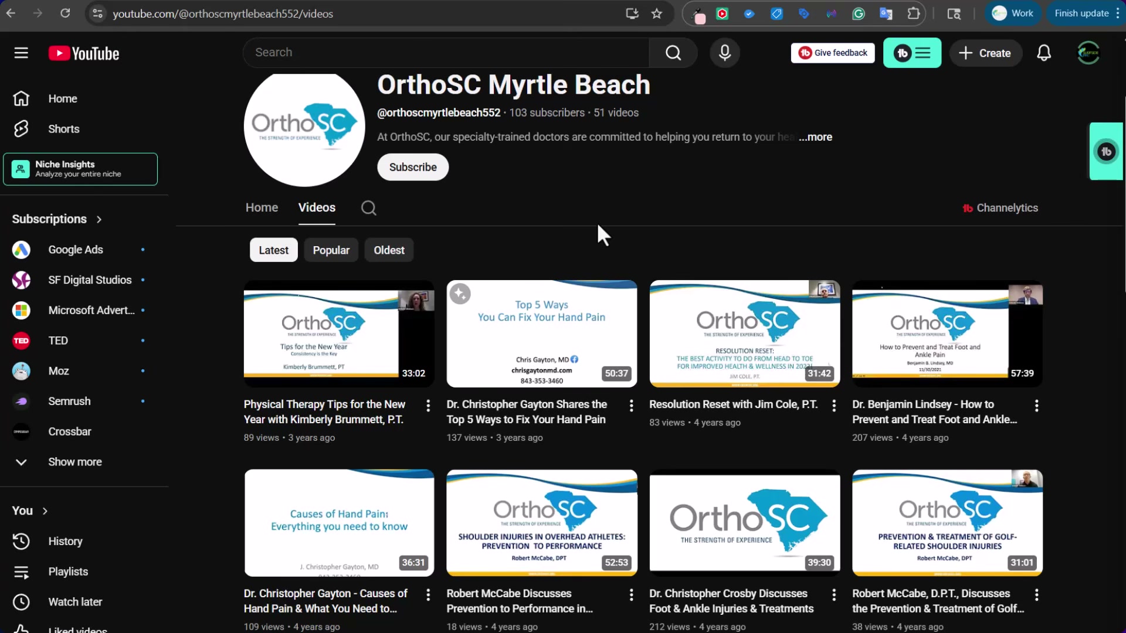
Task: Expand the You section chevron
Action: pos(45,511)
